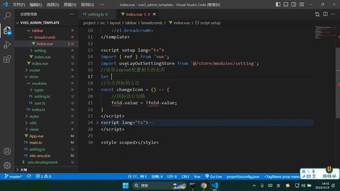The width and height of the screenshot is (340, 191).
Task: Start Go Live server
Action: 214,176
